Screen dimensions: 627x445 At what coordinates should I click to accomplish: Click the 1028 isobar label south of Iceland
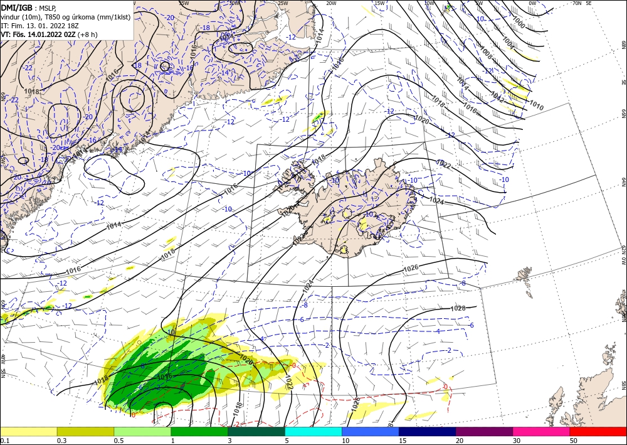pos(458,308)
